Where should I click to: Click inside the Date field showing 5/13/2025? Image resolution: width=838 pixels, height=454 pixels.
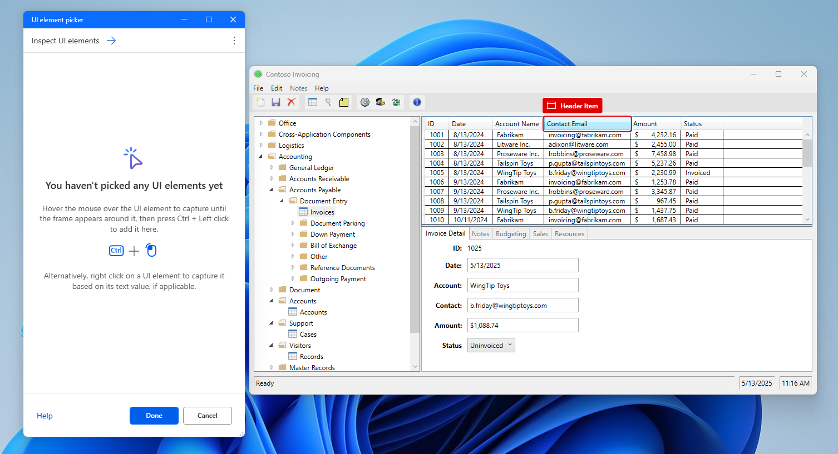522,265
